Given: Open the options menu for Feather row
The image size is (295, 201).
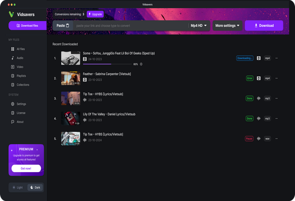Looking at the screenshot, I should (x=276, y=78).
